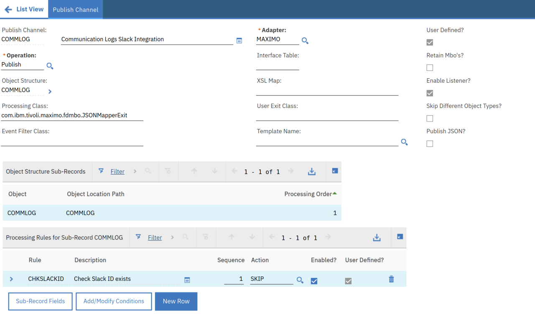535x323 pixels.
Task: Click CHKSLACKID rule name
Action: tap(46, 279)
